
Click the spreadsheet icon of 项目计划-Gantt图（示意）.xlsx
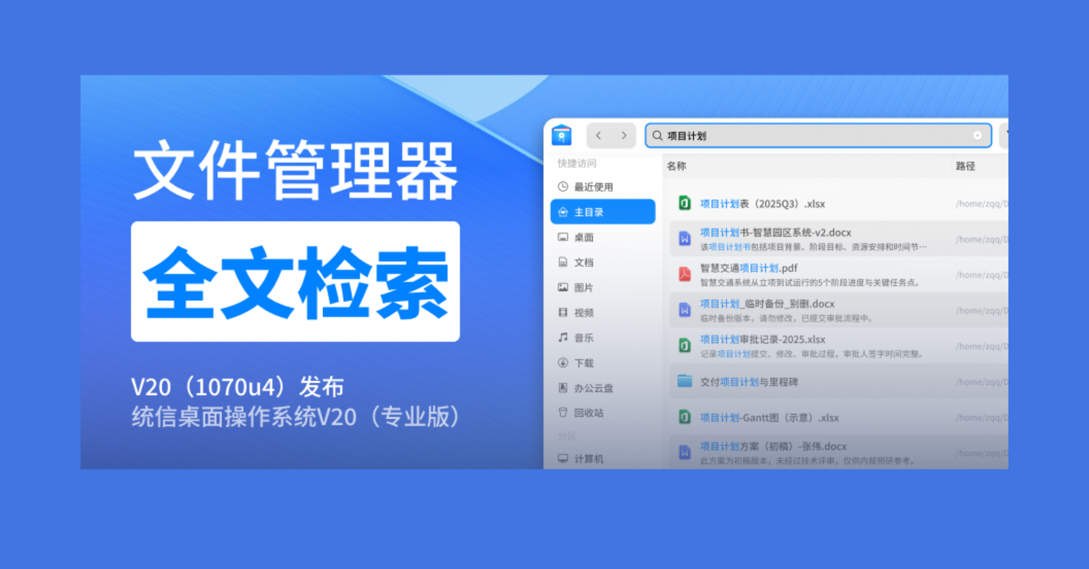point(684,417)
